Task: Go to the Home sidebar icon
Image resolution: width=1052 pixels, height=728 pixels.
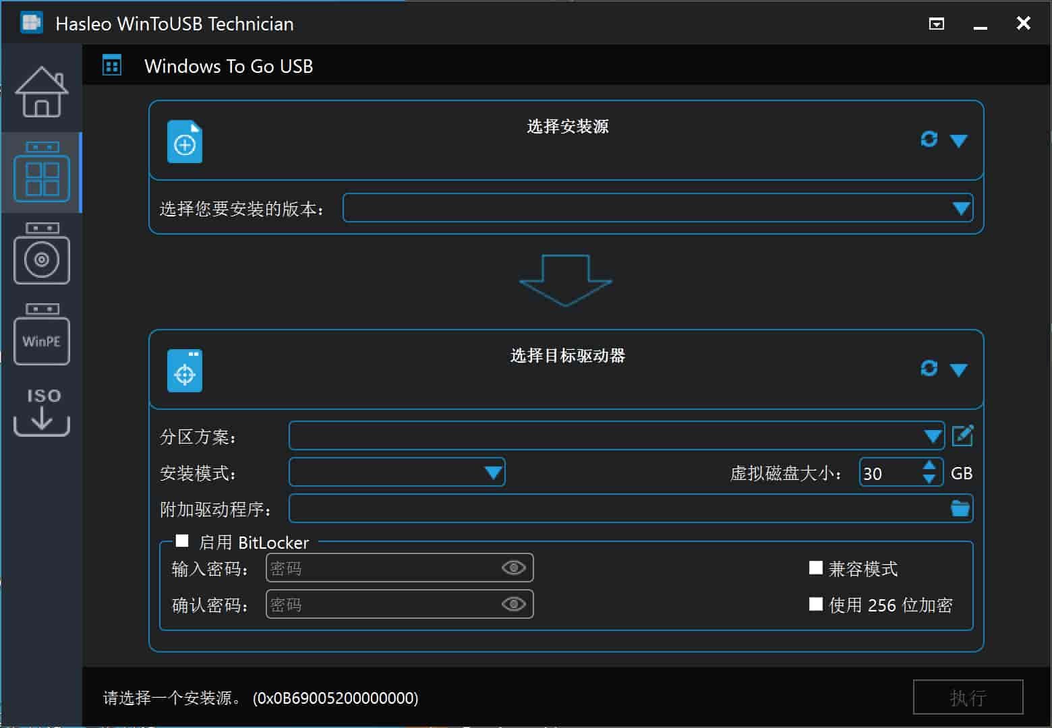Action: (x=42, y=92)
